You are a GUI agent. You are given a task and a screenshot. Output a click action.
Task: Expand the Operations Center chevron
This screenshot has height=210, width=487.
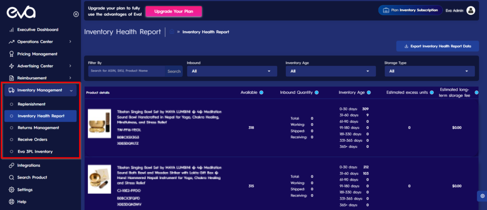70,42
